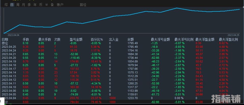Open the 备 tab

(52, 5)
